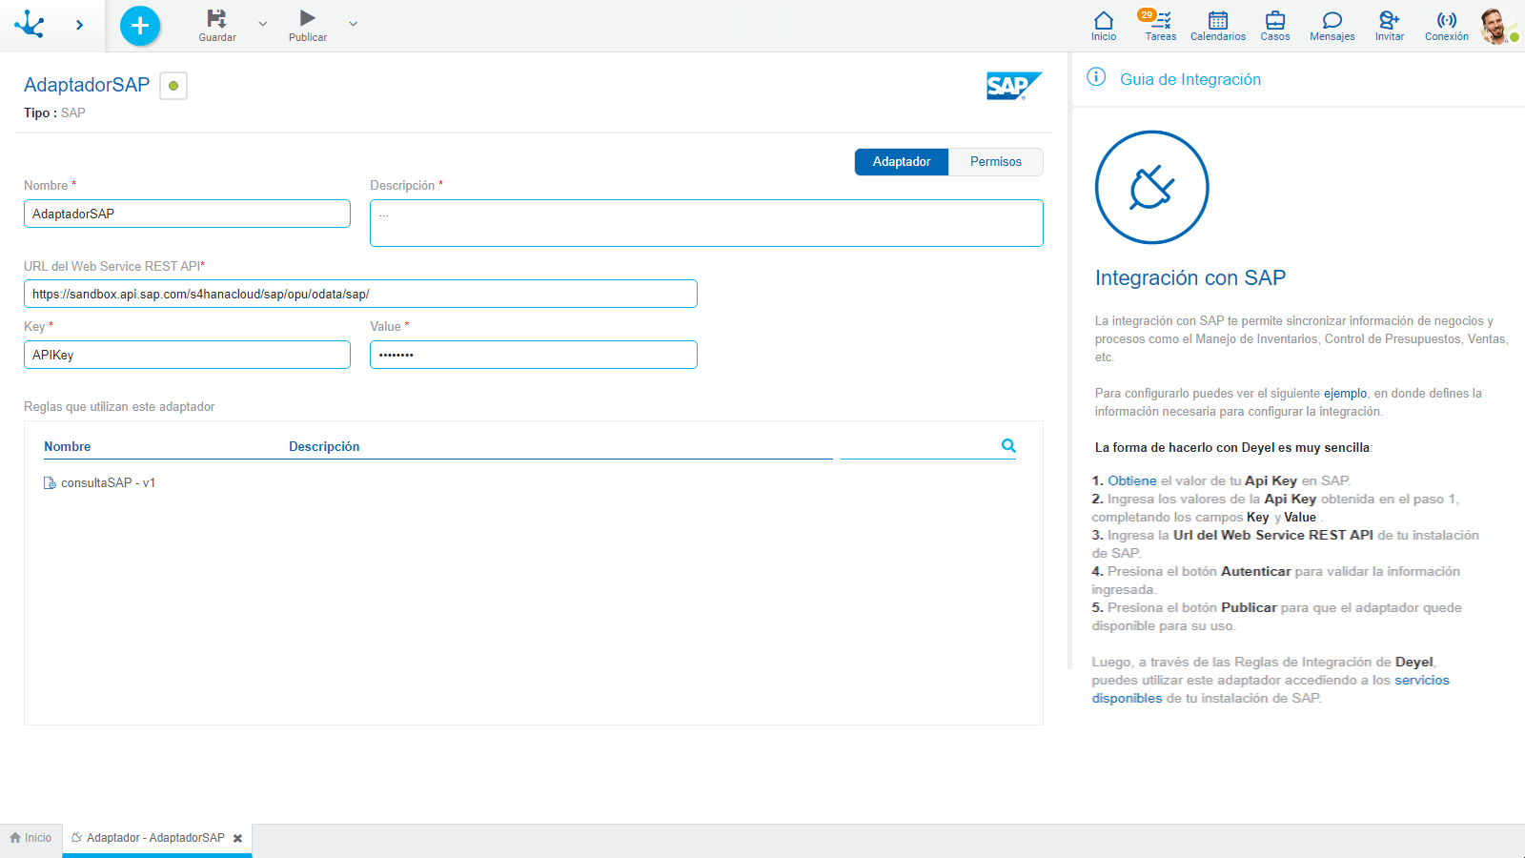Viewport: 1525px width, 858px height.
Task: Sort rules by Descripción column
Action: click(x=324, y=446)
